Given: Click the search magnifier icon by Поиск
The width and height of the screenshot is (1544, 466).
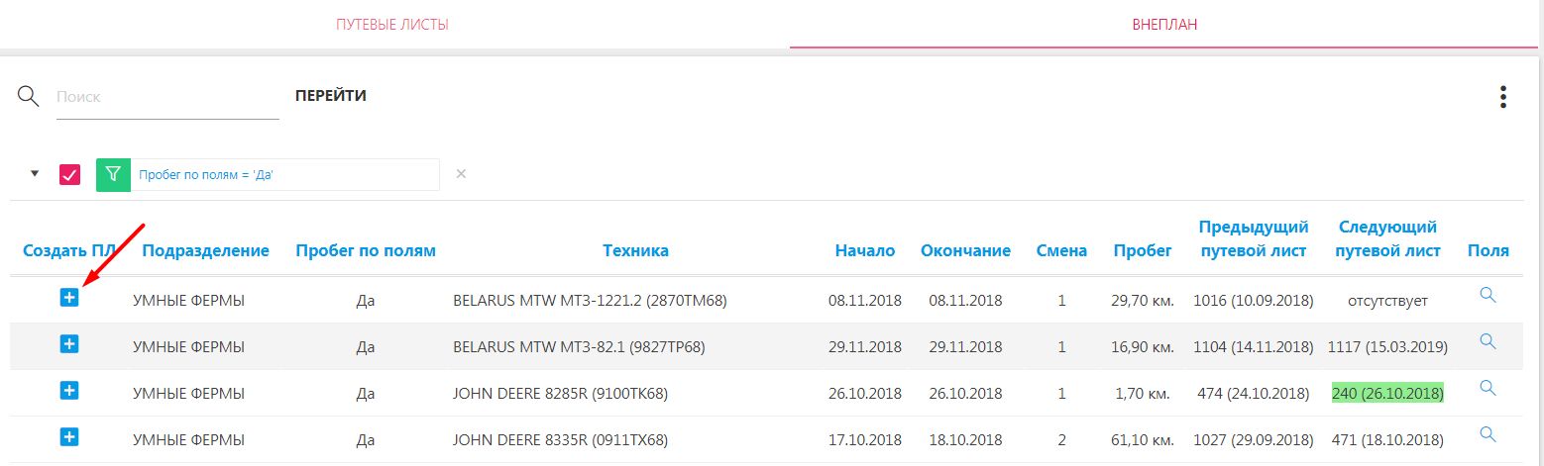Looking at the screenshot, I should 29,96.
